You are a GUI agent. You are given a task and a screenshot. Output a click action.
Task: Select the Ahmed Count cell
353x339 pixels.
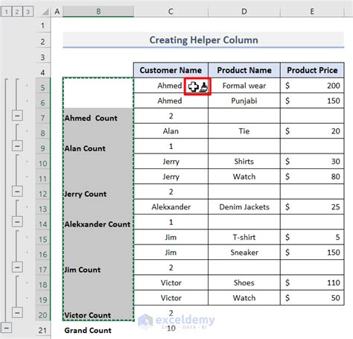pyautogui.click(x=98, y=115)
